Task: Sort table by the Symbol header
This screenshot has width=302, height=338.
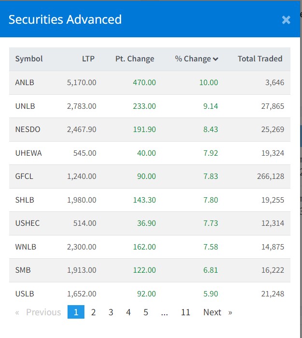Action: pyautogui.click(x=29, y=59)
